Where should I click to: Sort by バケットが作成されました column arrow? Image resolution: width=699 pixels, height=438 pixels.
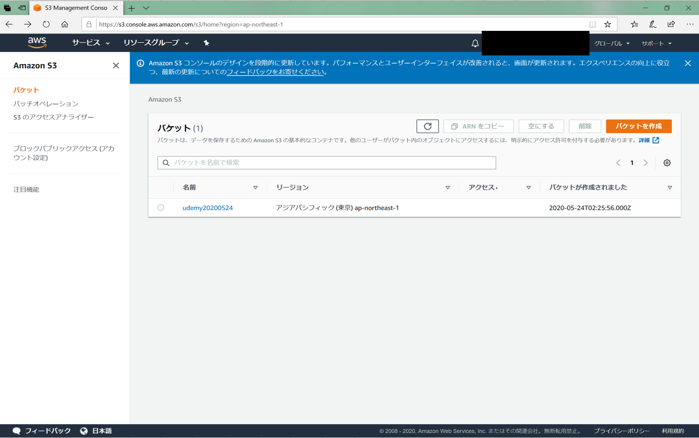tap(670, 188)
